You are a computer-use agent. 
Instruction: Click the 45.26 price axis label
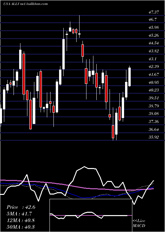[x=154, y=35]
